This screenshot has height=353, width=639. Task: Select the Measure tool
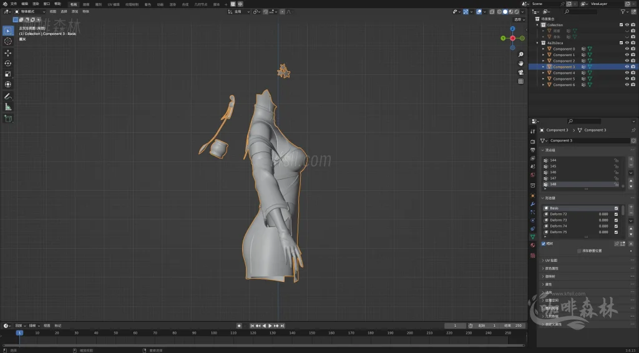[x=7, y=107]
